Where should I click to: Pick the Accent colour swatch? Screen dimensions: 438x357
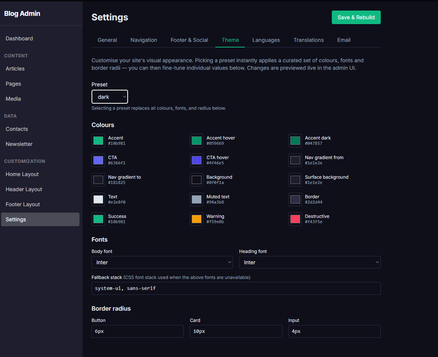tap(98, 141)
